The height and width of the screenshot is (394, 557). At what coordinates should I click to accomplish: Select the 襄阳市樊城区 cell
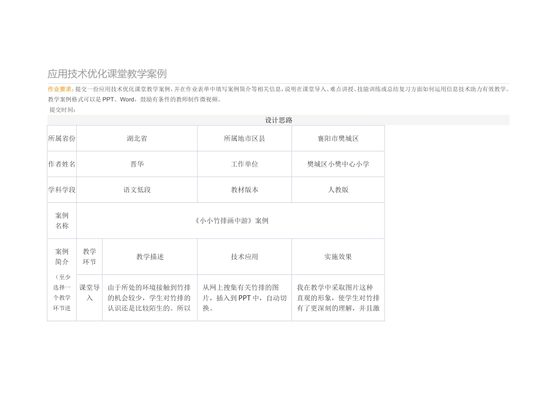pos(338,138)
